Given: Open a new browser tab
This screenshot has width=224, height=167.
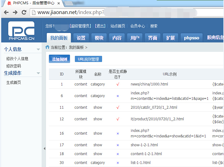Looking at the screenshot, I should (x=69, y=3).
